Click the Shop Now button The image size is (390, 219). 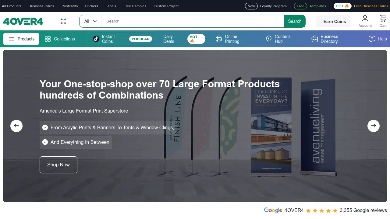pos(58,165)
